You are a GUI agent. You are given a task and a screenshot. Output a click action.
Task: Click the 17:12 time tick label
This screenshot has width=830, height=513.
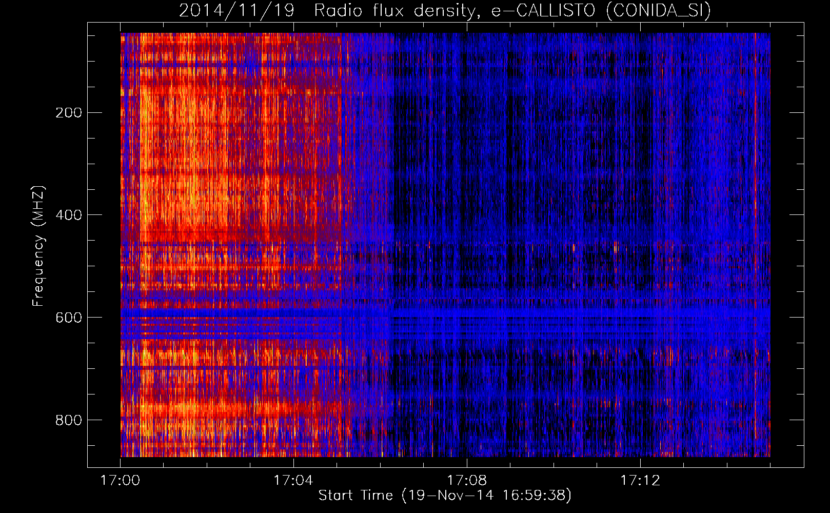coord(640,481)
